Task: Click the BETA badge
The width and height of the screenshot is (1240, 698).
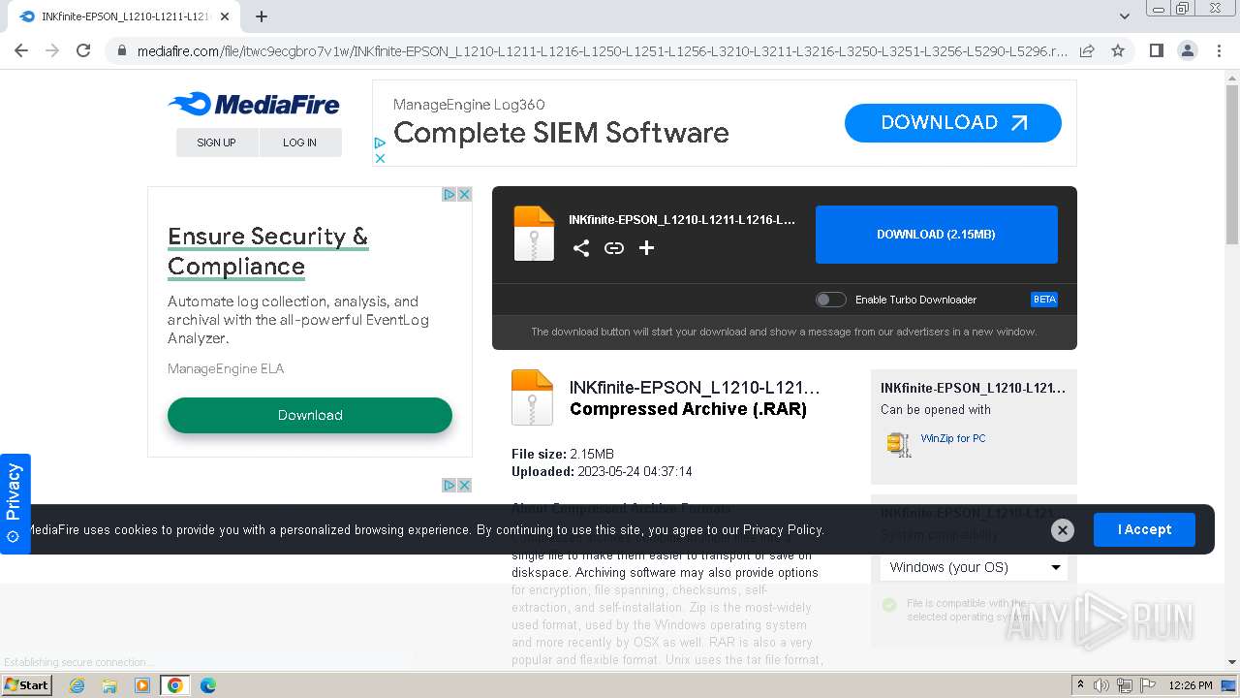Action: tap(1044, 300)
